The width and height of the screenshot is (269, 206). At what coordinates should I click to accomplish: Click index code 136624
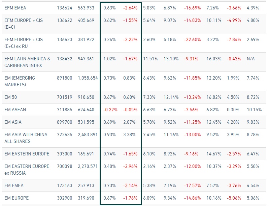tap(65, 8)
